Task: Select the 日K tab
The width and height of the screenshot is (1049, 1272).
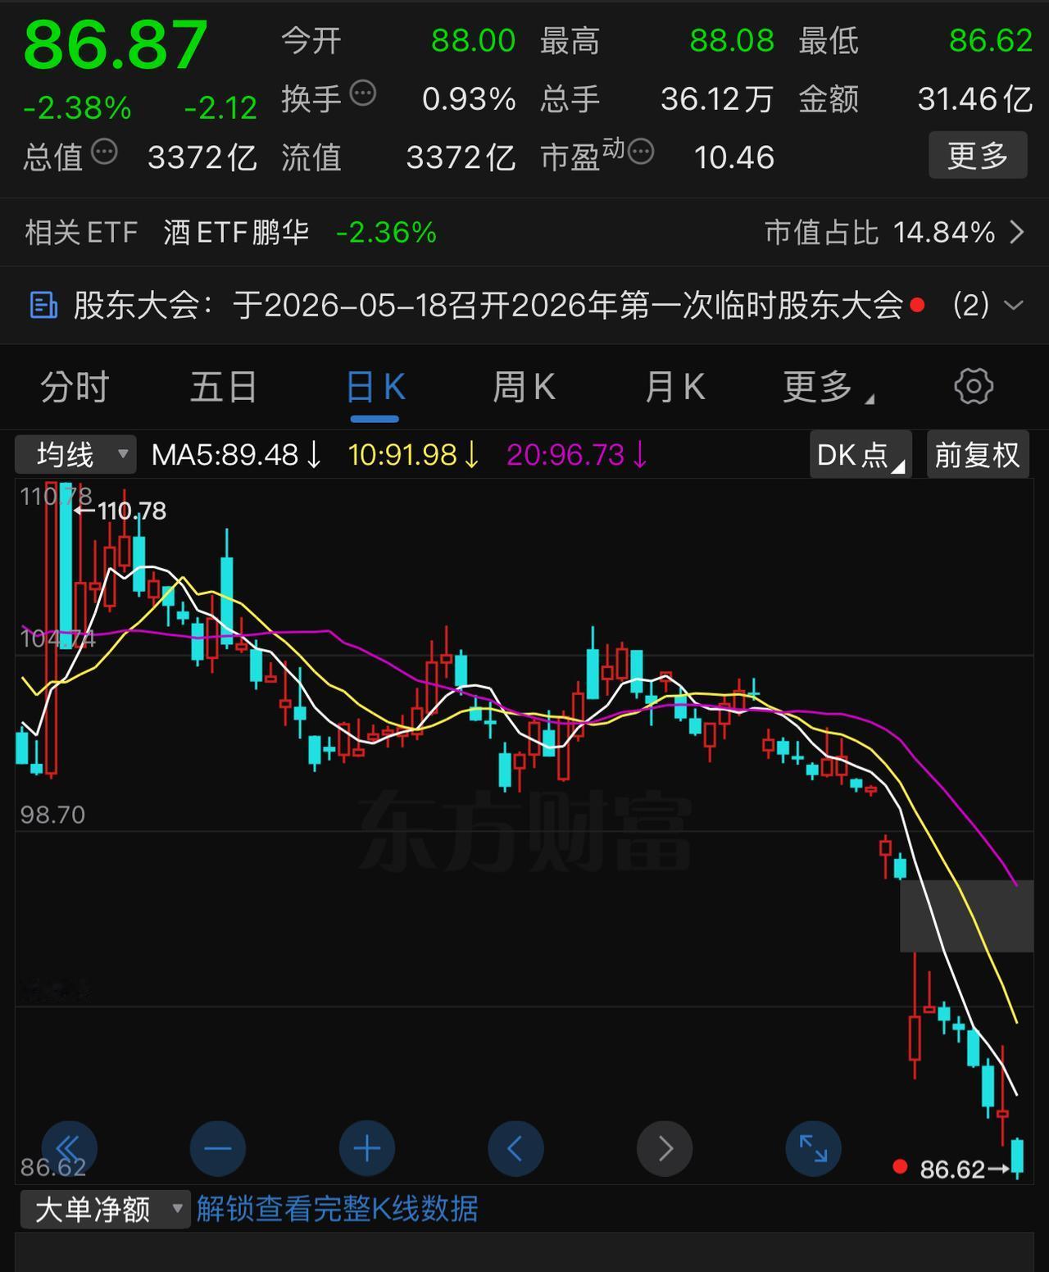Action: point(375,387)
